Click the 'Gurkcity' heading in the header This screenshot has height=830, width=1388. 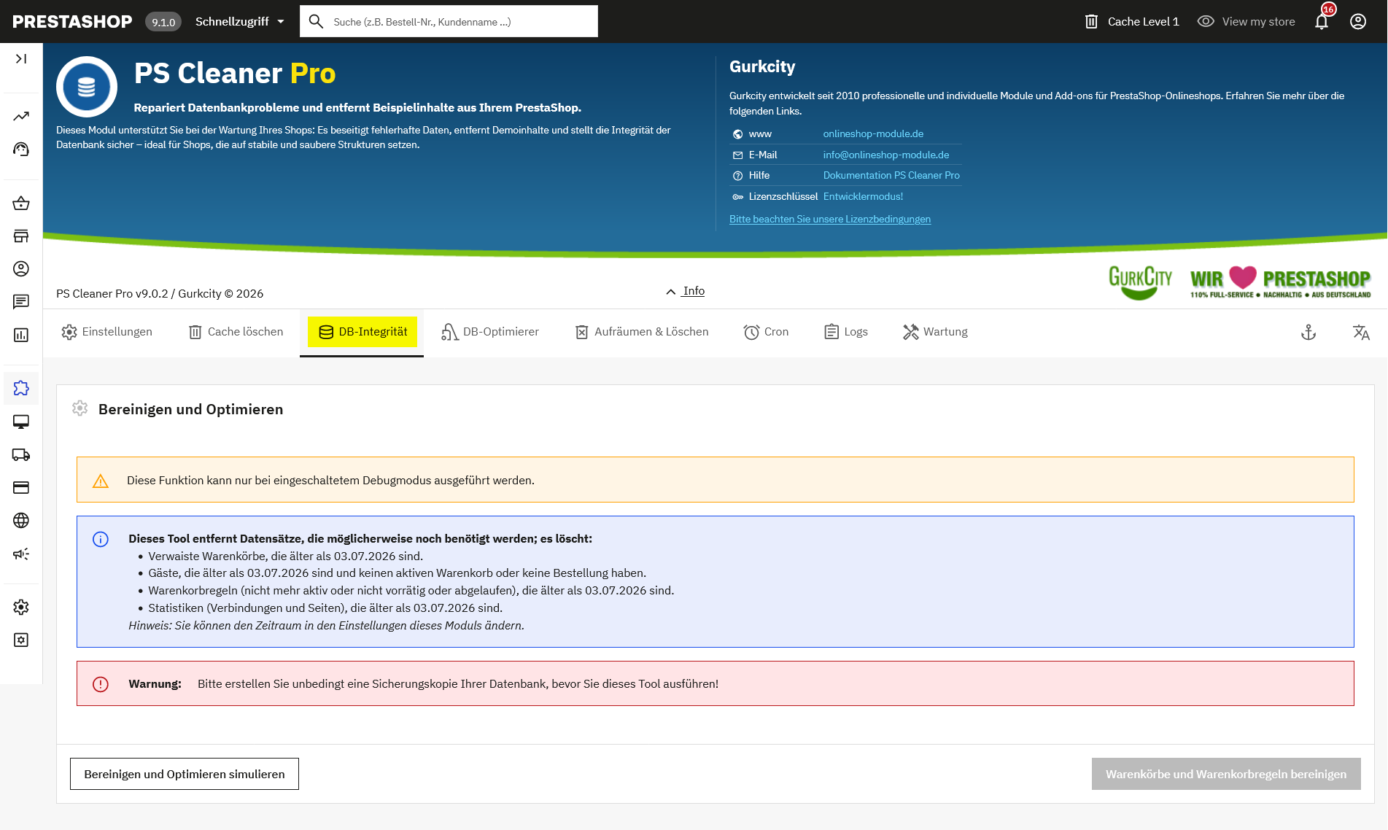pyautogui.click(x=762, y=66)
